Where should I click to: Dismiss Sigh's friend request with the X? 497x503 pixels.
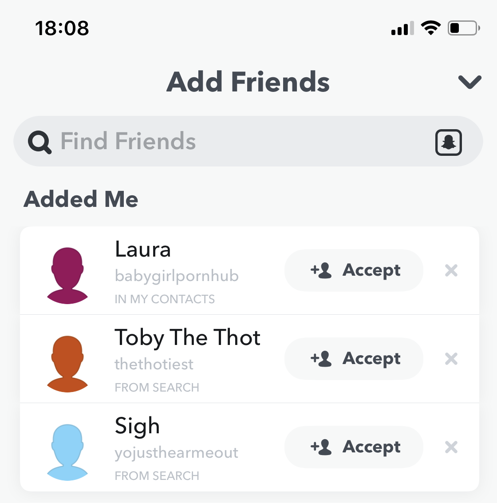click(451, 447)
